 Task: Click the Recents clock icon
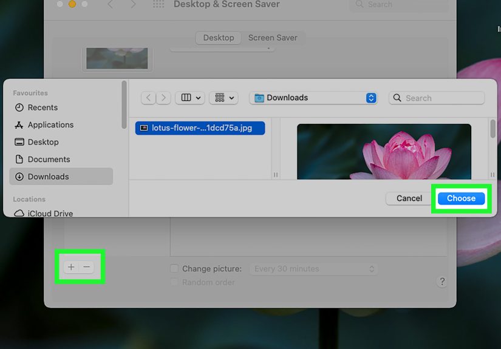(19, 107)
